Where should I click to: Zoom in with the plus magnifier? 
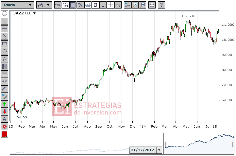[x=143, y=5]
